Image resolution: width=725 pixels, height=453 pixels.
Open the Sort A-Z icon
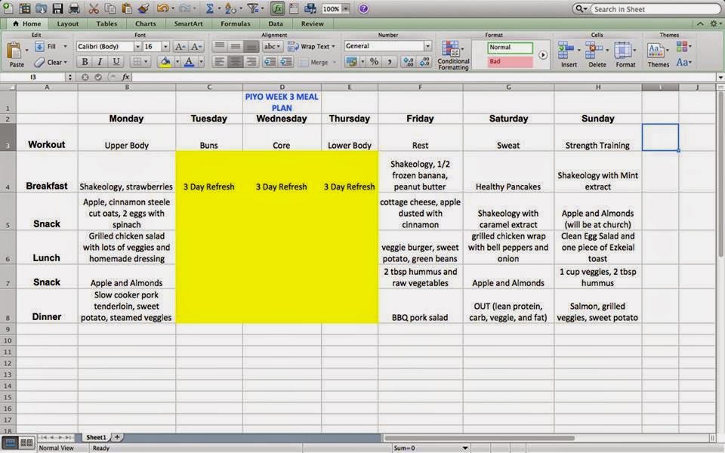pos(230,8)
